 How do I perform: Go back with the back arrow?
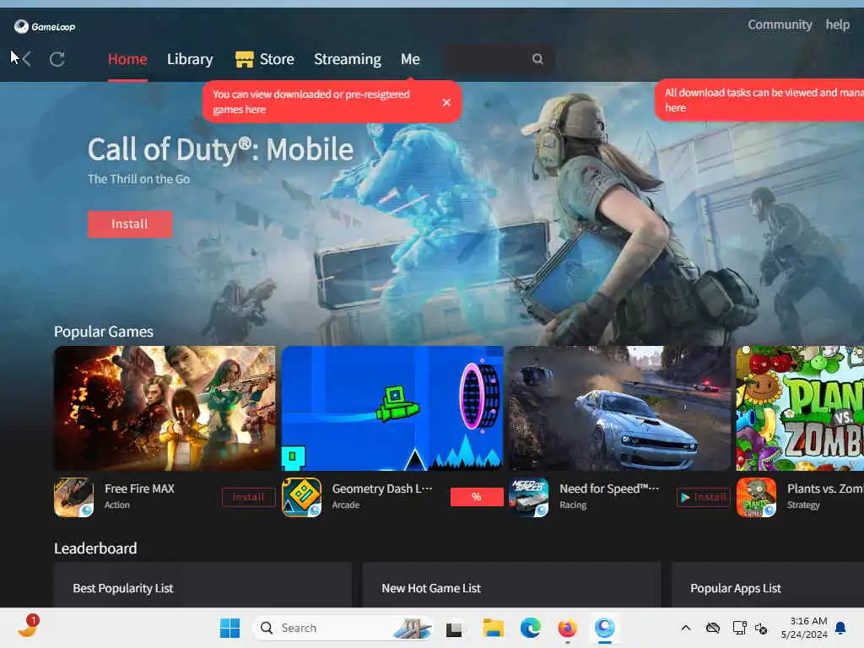[26, 59]
